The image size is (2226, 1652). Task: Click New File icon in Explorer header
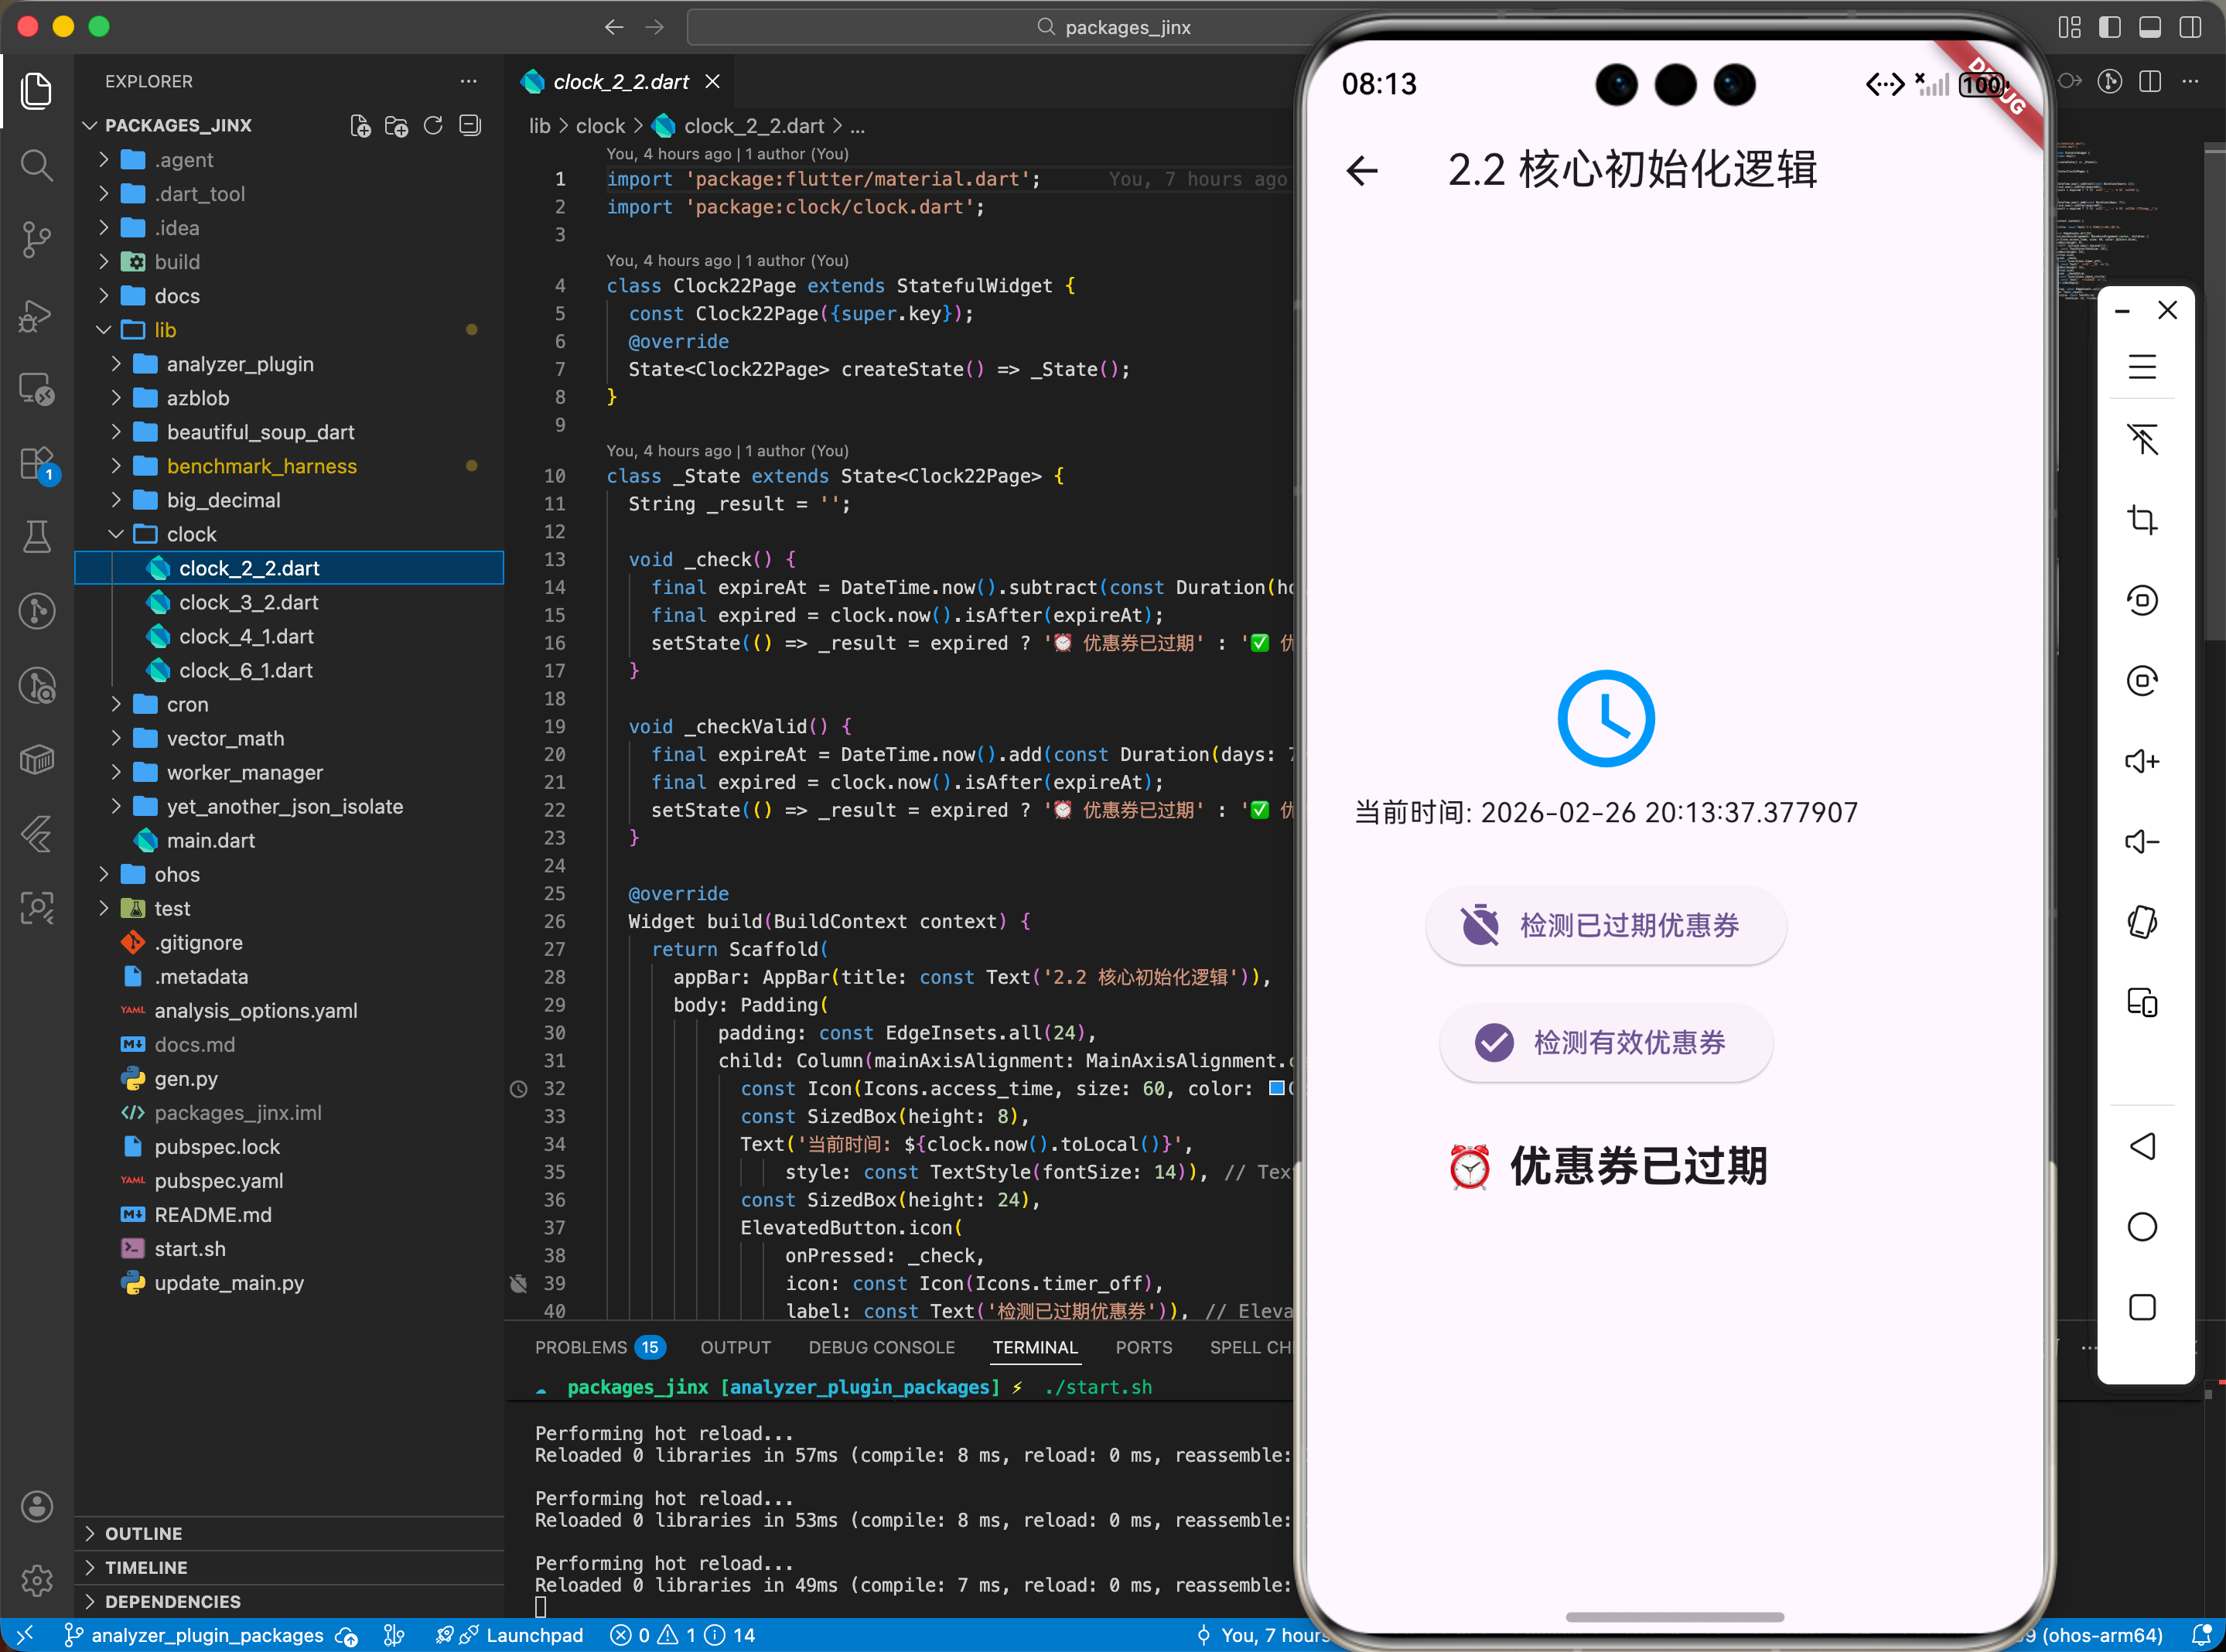coord(360,126)
